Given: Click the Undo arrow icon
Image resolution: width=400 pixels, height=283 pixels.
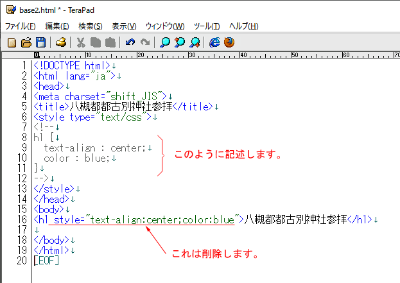Looking at the screenshot, I should tap(130, 42).
